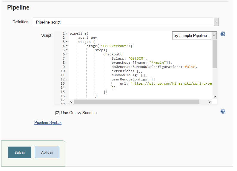Fold the 'SCM Ckeckout' stage at line 4

point(67,46)
